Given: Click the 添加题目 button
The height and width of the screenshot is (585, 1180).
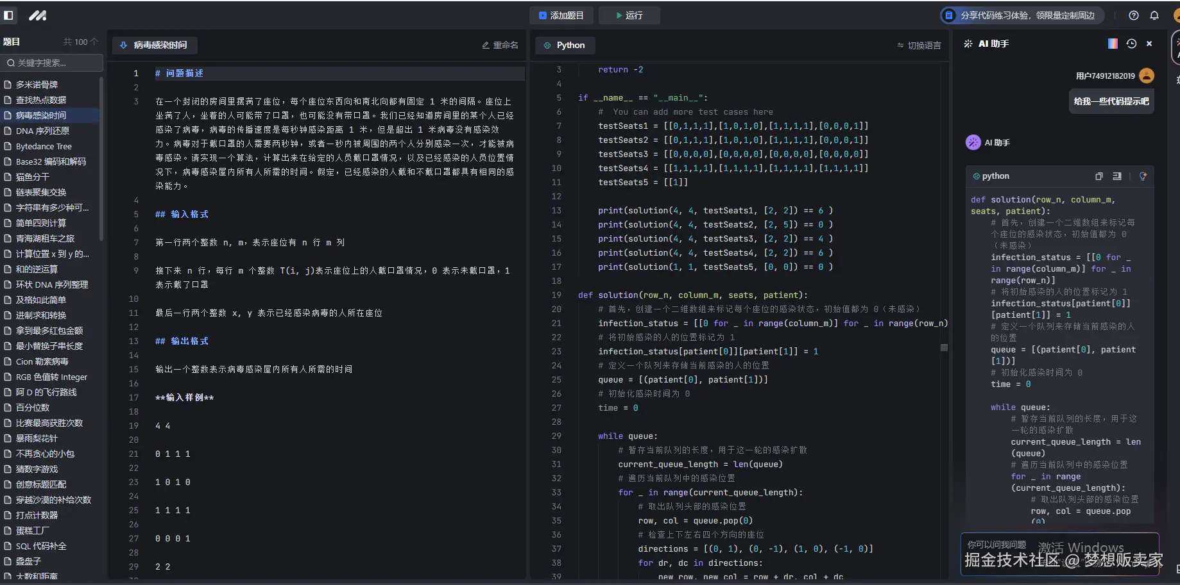Looking at the screenshot, I should [561, 15].
